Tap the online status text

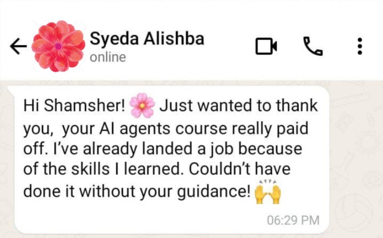(108, 57)
